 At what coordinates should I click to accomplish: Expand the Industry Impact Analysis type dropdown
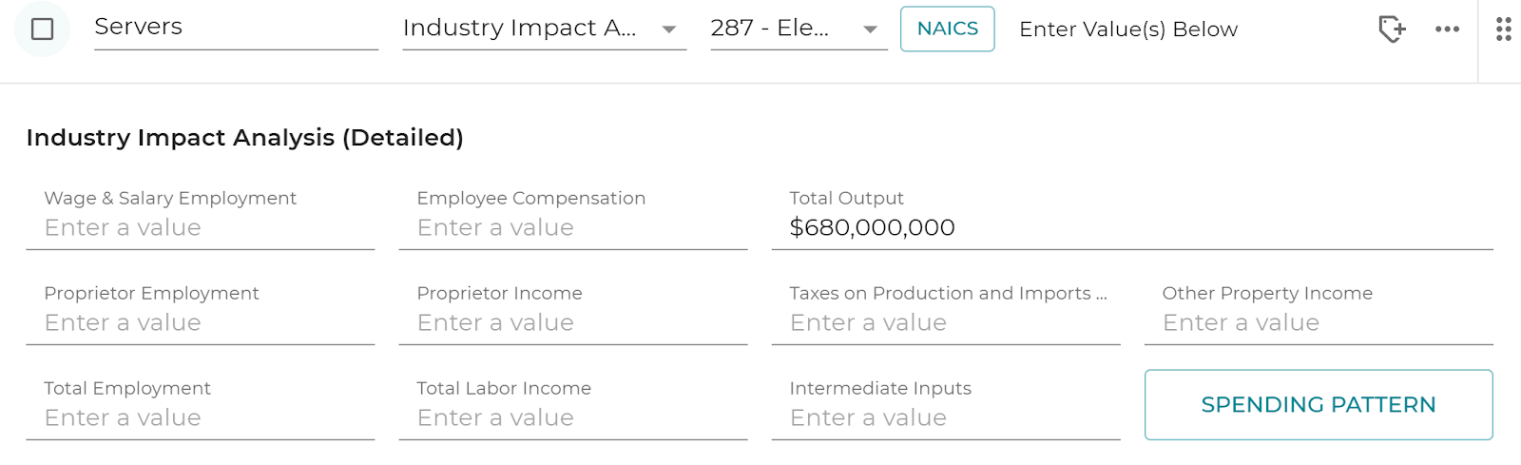click(544, 29)
